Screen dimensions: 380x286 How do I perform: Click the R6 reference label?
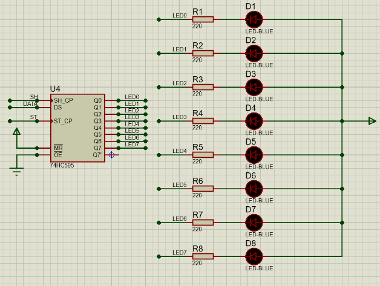point(198,181)
